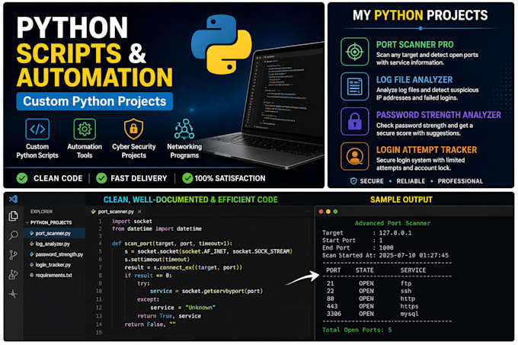Image resolution: width=518 pixels, height=345 pixels.
Task: Click the laptop image in the banner
Action: 264,106
